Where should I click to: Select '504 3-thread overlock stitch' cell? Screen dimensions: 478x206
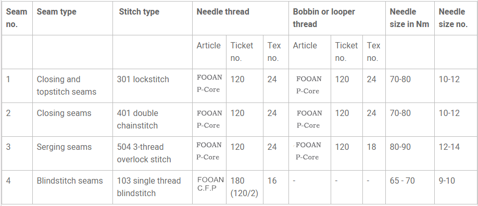click(153, 153)
